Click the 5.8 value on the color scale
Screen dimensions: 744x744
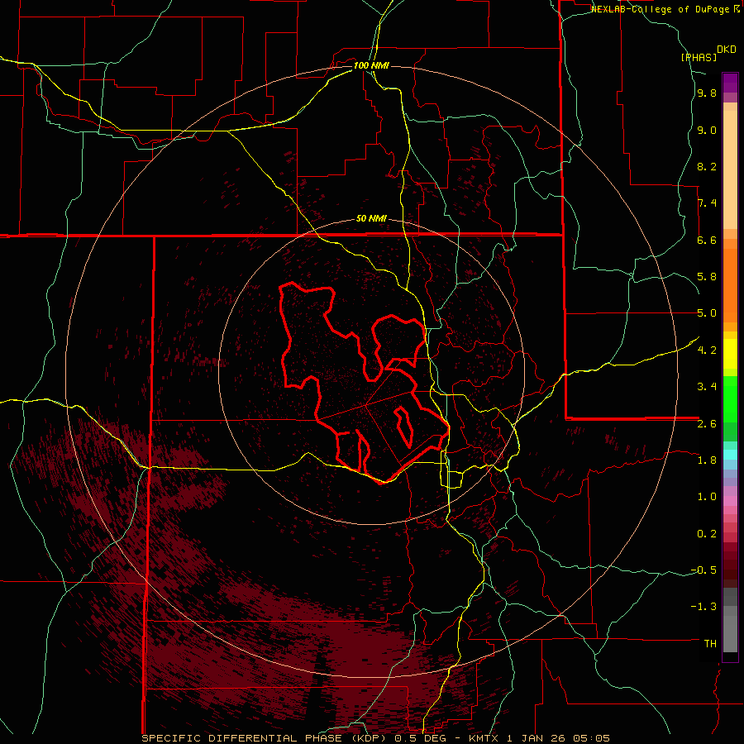[707, 277]
